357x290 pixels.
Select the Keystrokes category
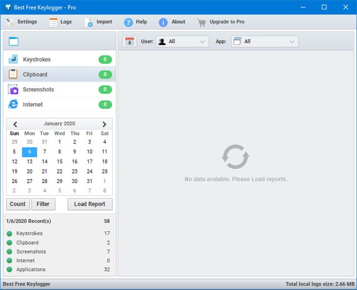coord(37,60)
